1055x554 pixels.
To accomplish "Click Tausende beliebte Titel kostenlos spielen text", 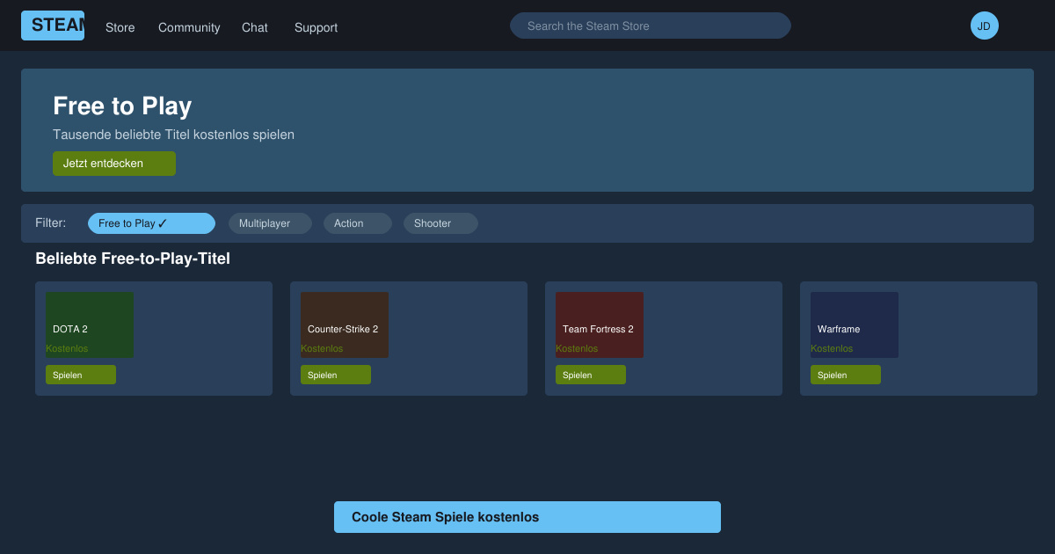I will coord(173,135).
